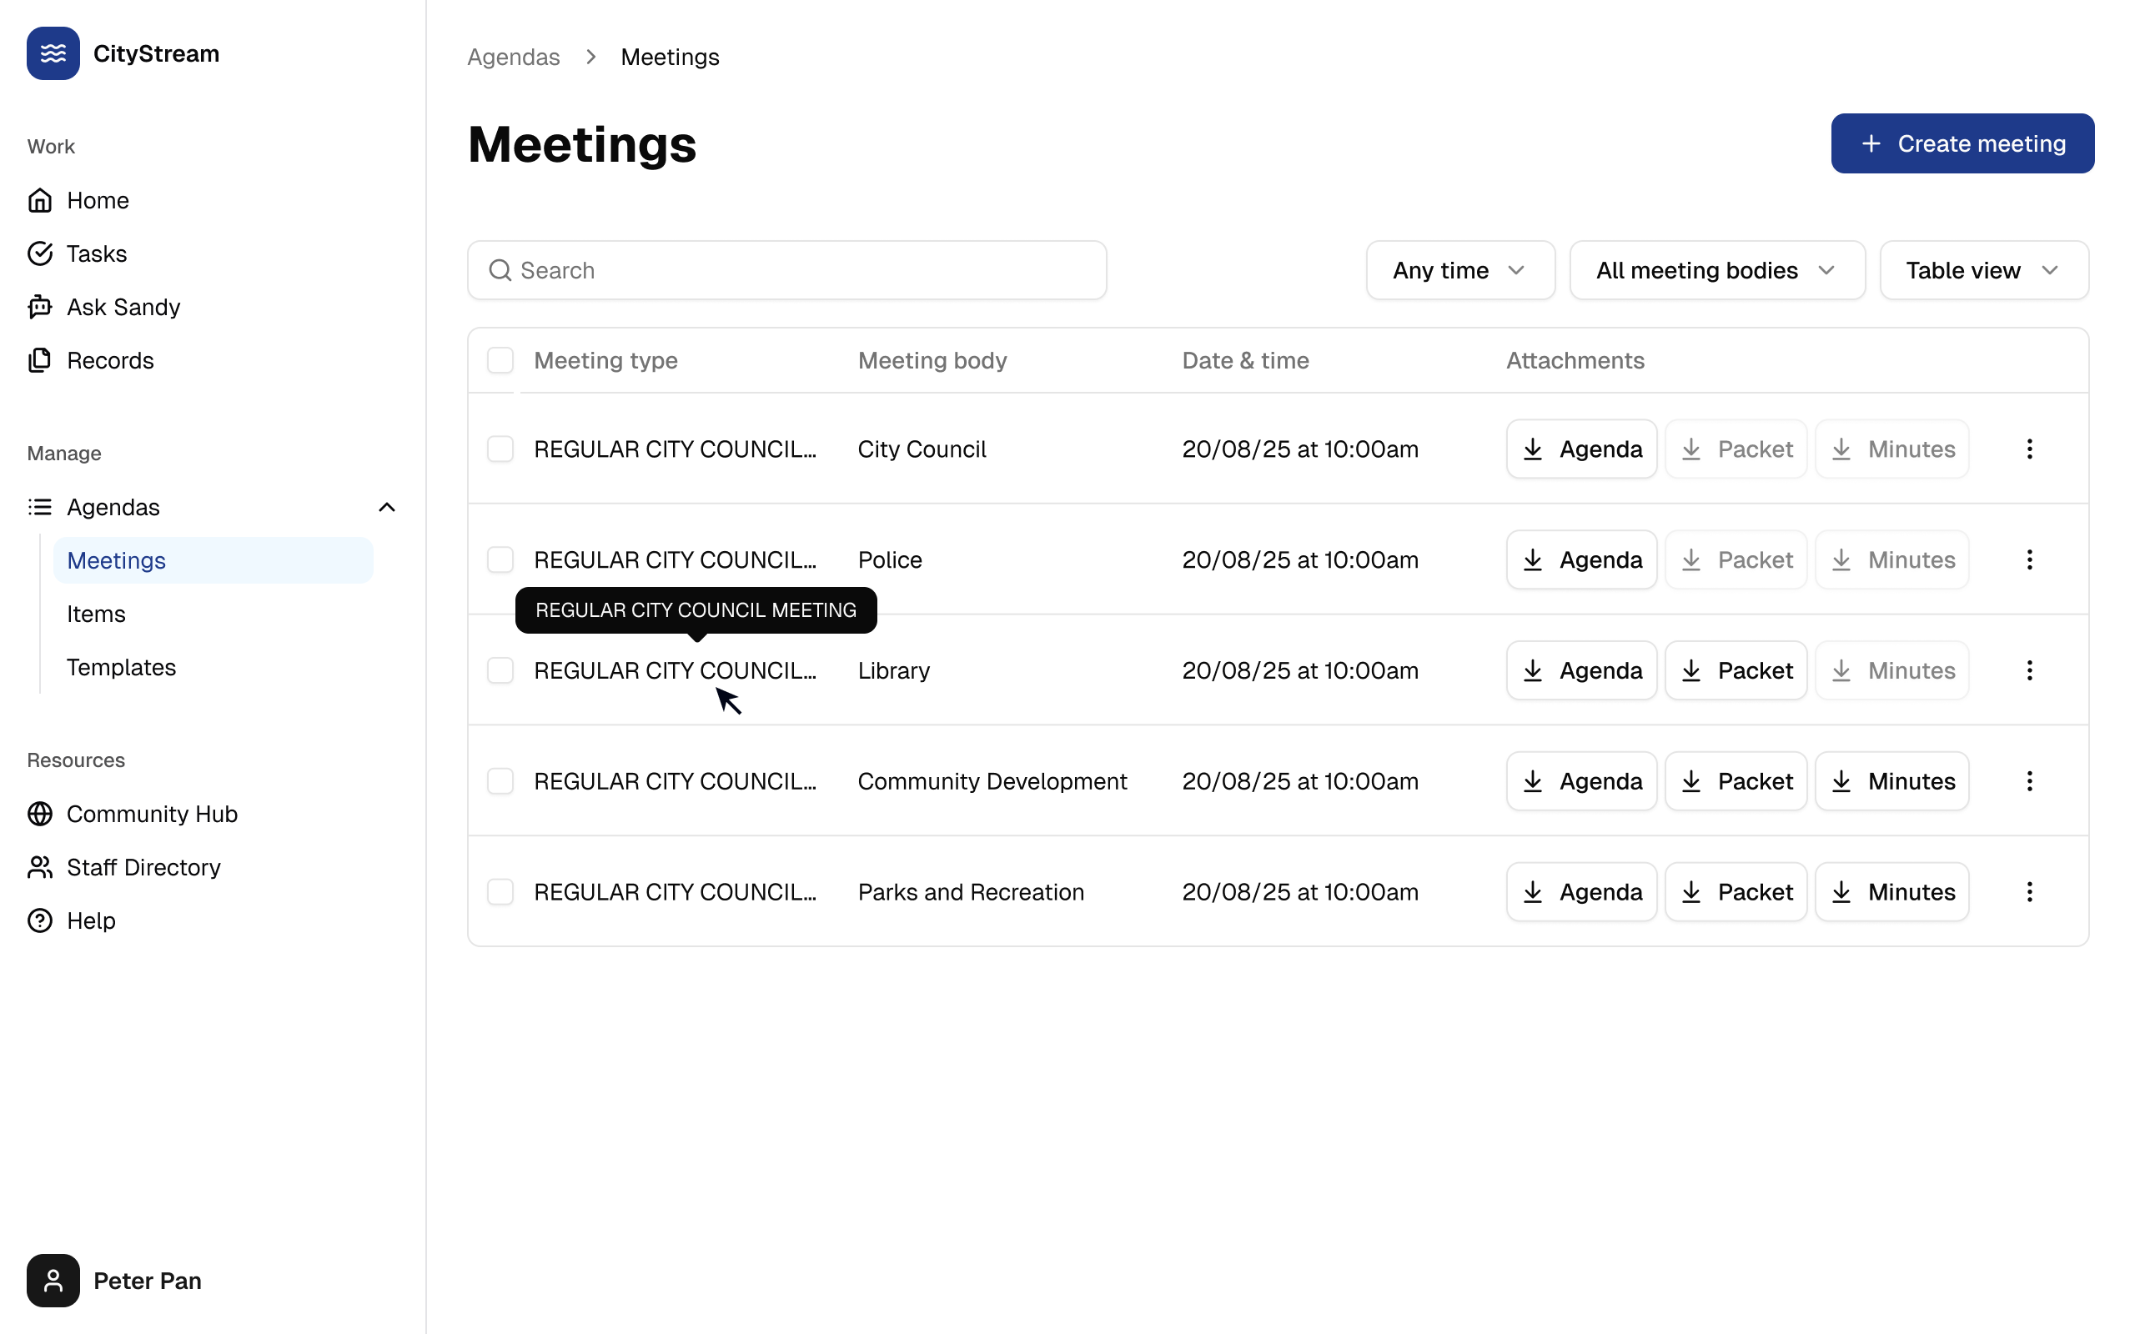Open the three-dot menu for the Police row
This screenshot has height=1334, width=2135.
pos(2029,559)
